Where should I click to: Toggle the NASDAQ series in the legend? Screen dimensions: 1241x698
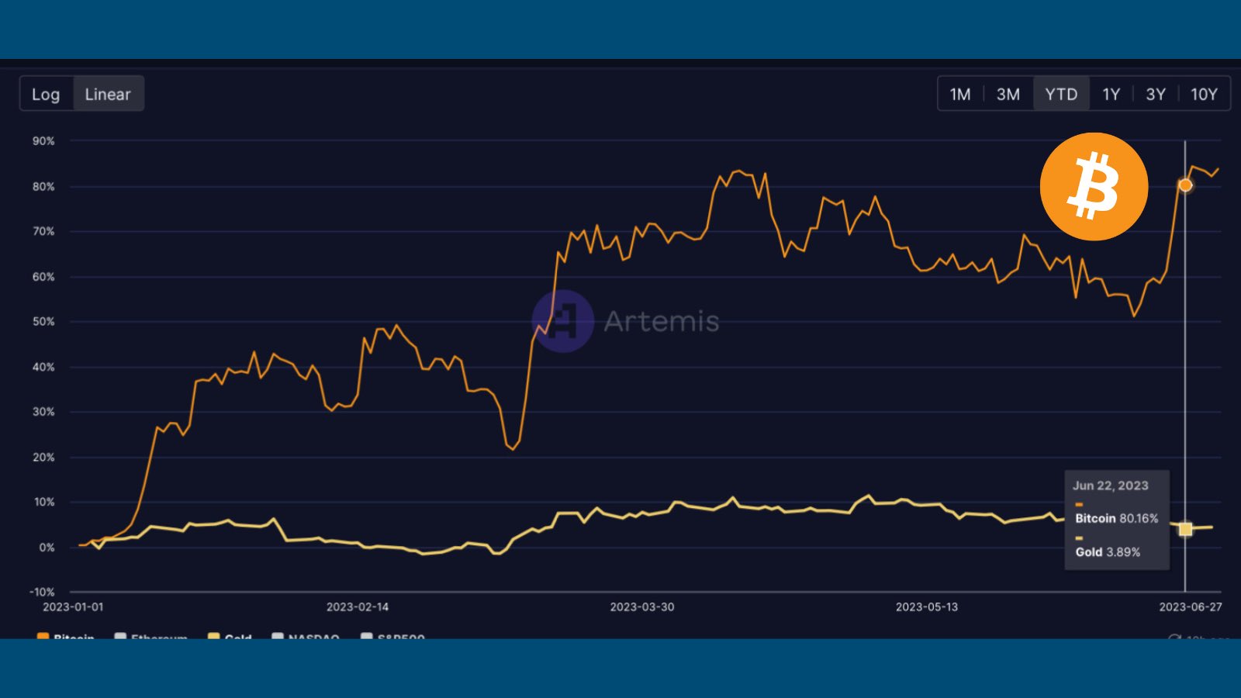point(306,637)
